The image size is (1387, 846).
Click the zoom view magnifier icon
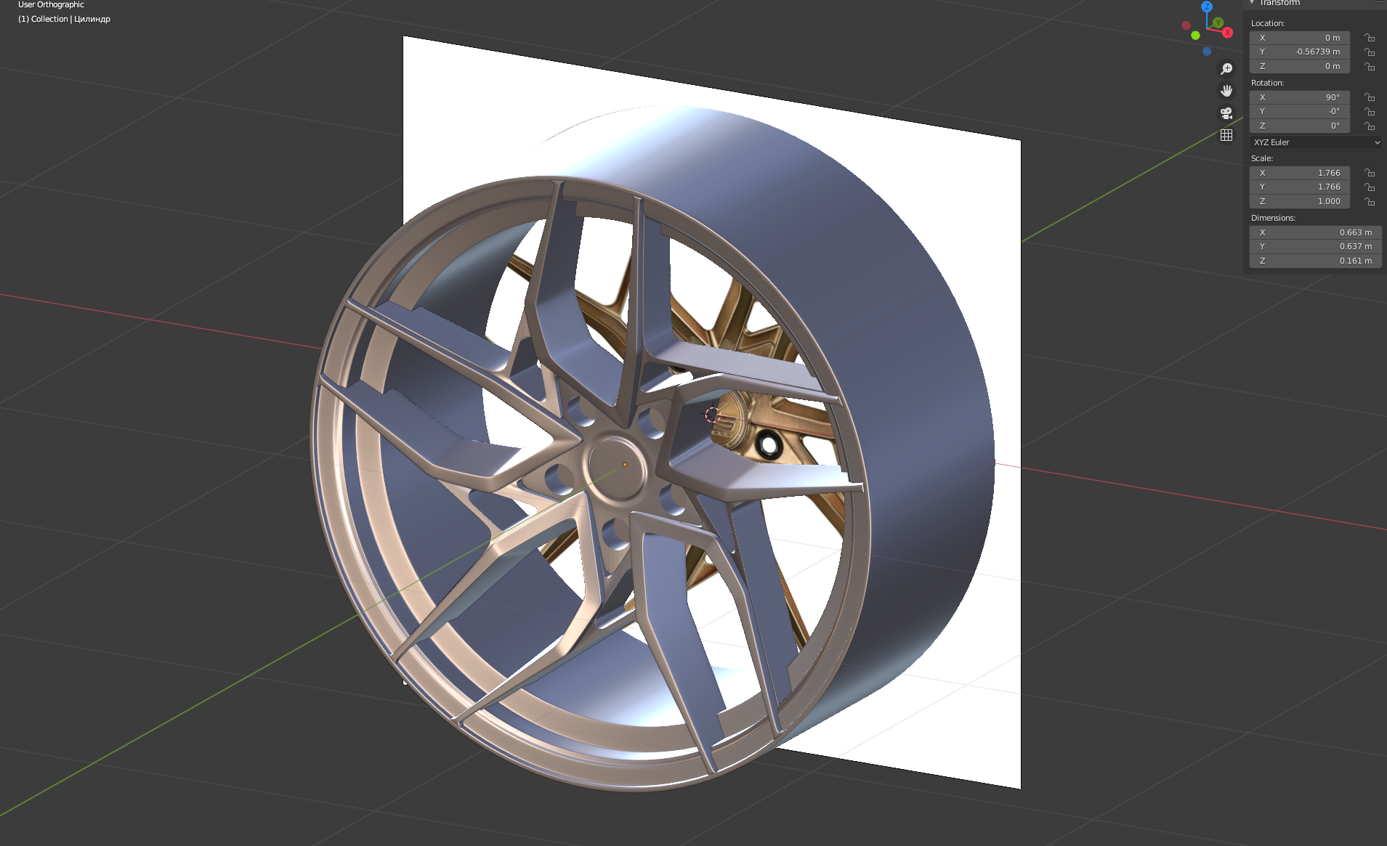point(1226,69)
